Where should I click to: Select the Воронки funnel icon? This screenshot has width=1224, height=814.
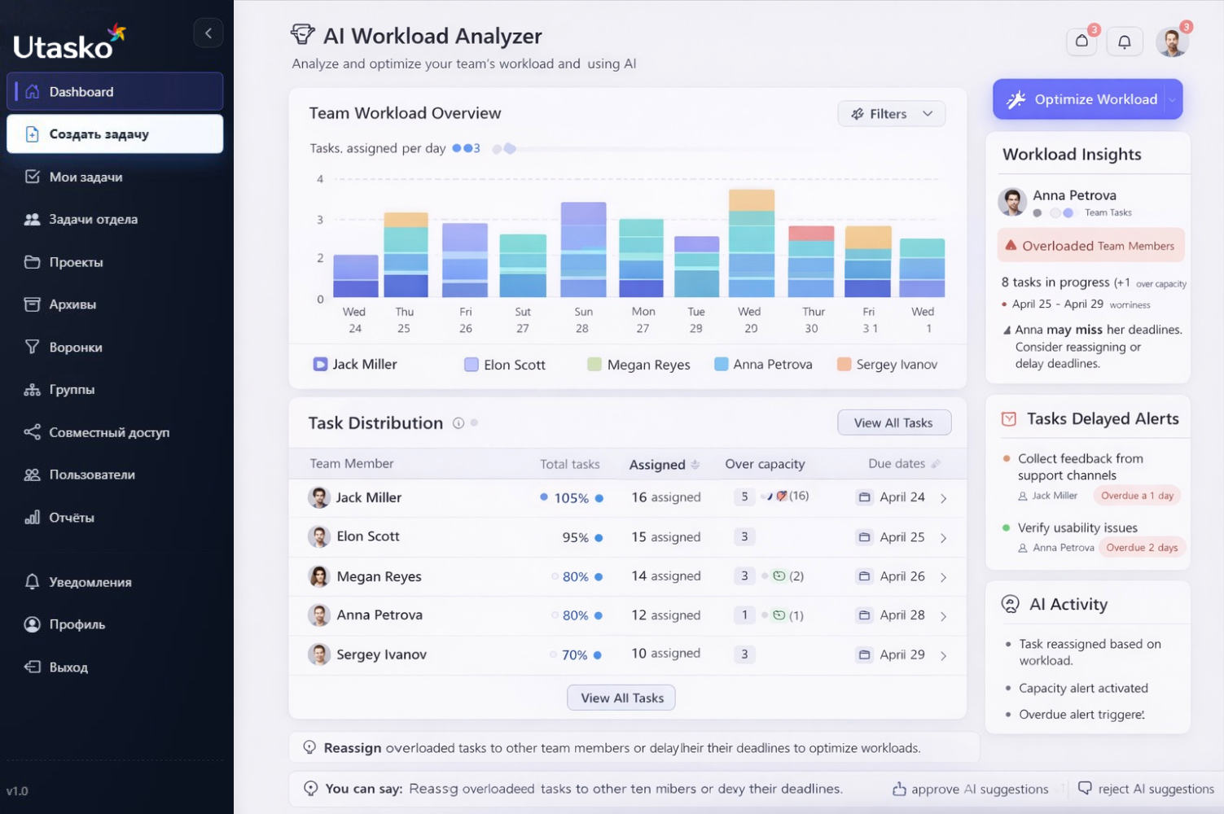coord(33,347)
